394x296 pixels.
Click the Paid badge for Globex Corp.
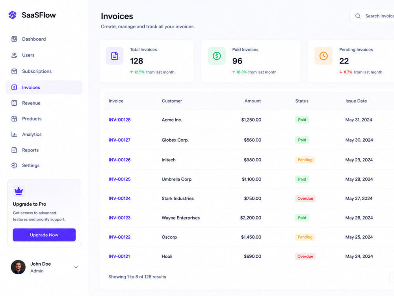pyautogui.click(x=302, y=140)
